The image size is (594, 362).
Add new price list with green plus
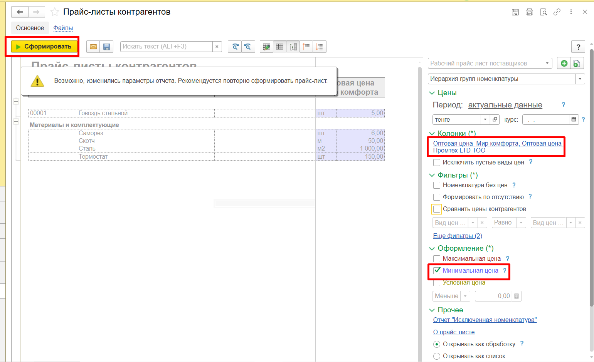[564, 64]
